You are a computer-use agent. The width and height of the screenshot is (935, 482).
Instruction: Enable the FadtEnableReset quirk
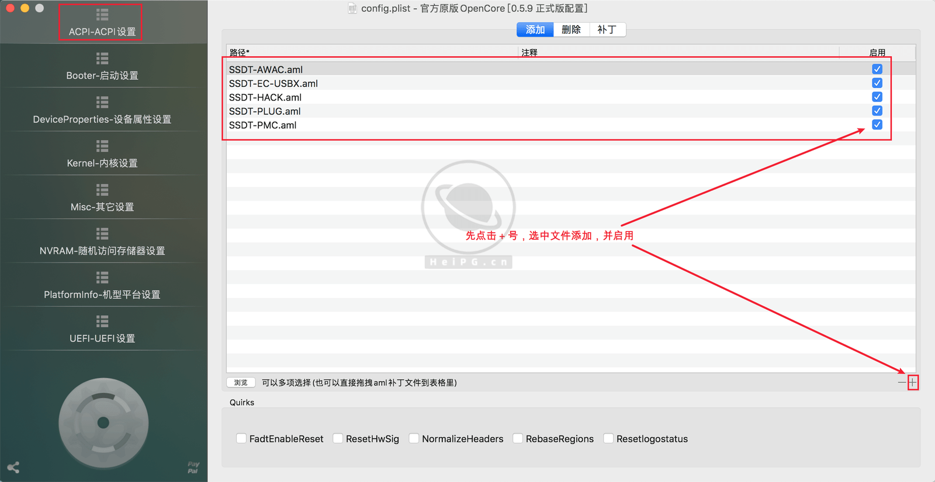click(241, 438)
